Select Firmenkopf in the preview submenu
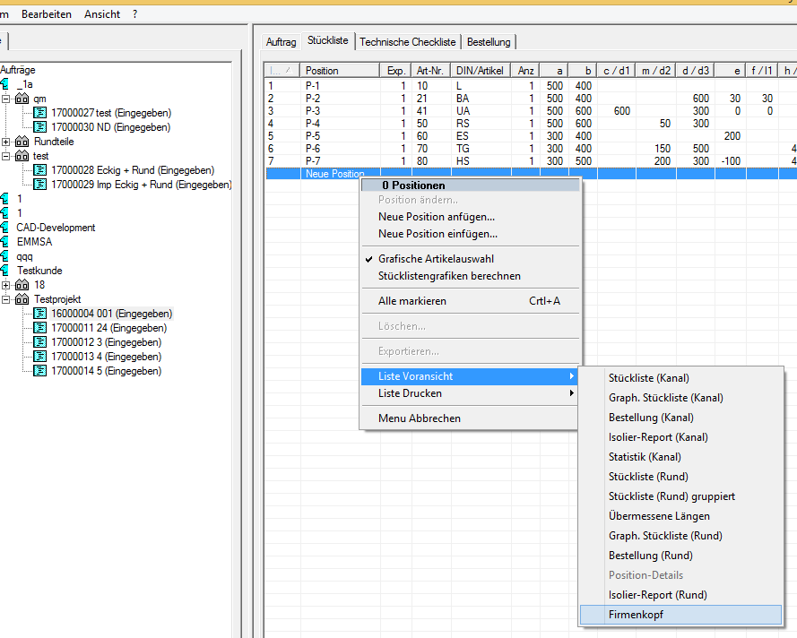797x638 pixels. 680,615
